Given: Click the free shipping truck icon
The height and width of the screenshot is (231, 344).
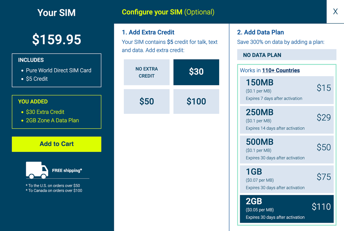Looking at the screenshot, I should 37,170.
